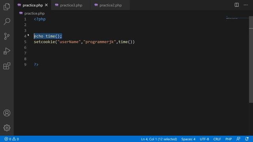Click the PHP file icon on practice2.php tab
The image size is (253, 142).
point(96,5)
